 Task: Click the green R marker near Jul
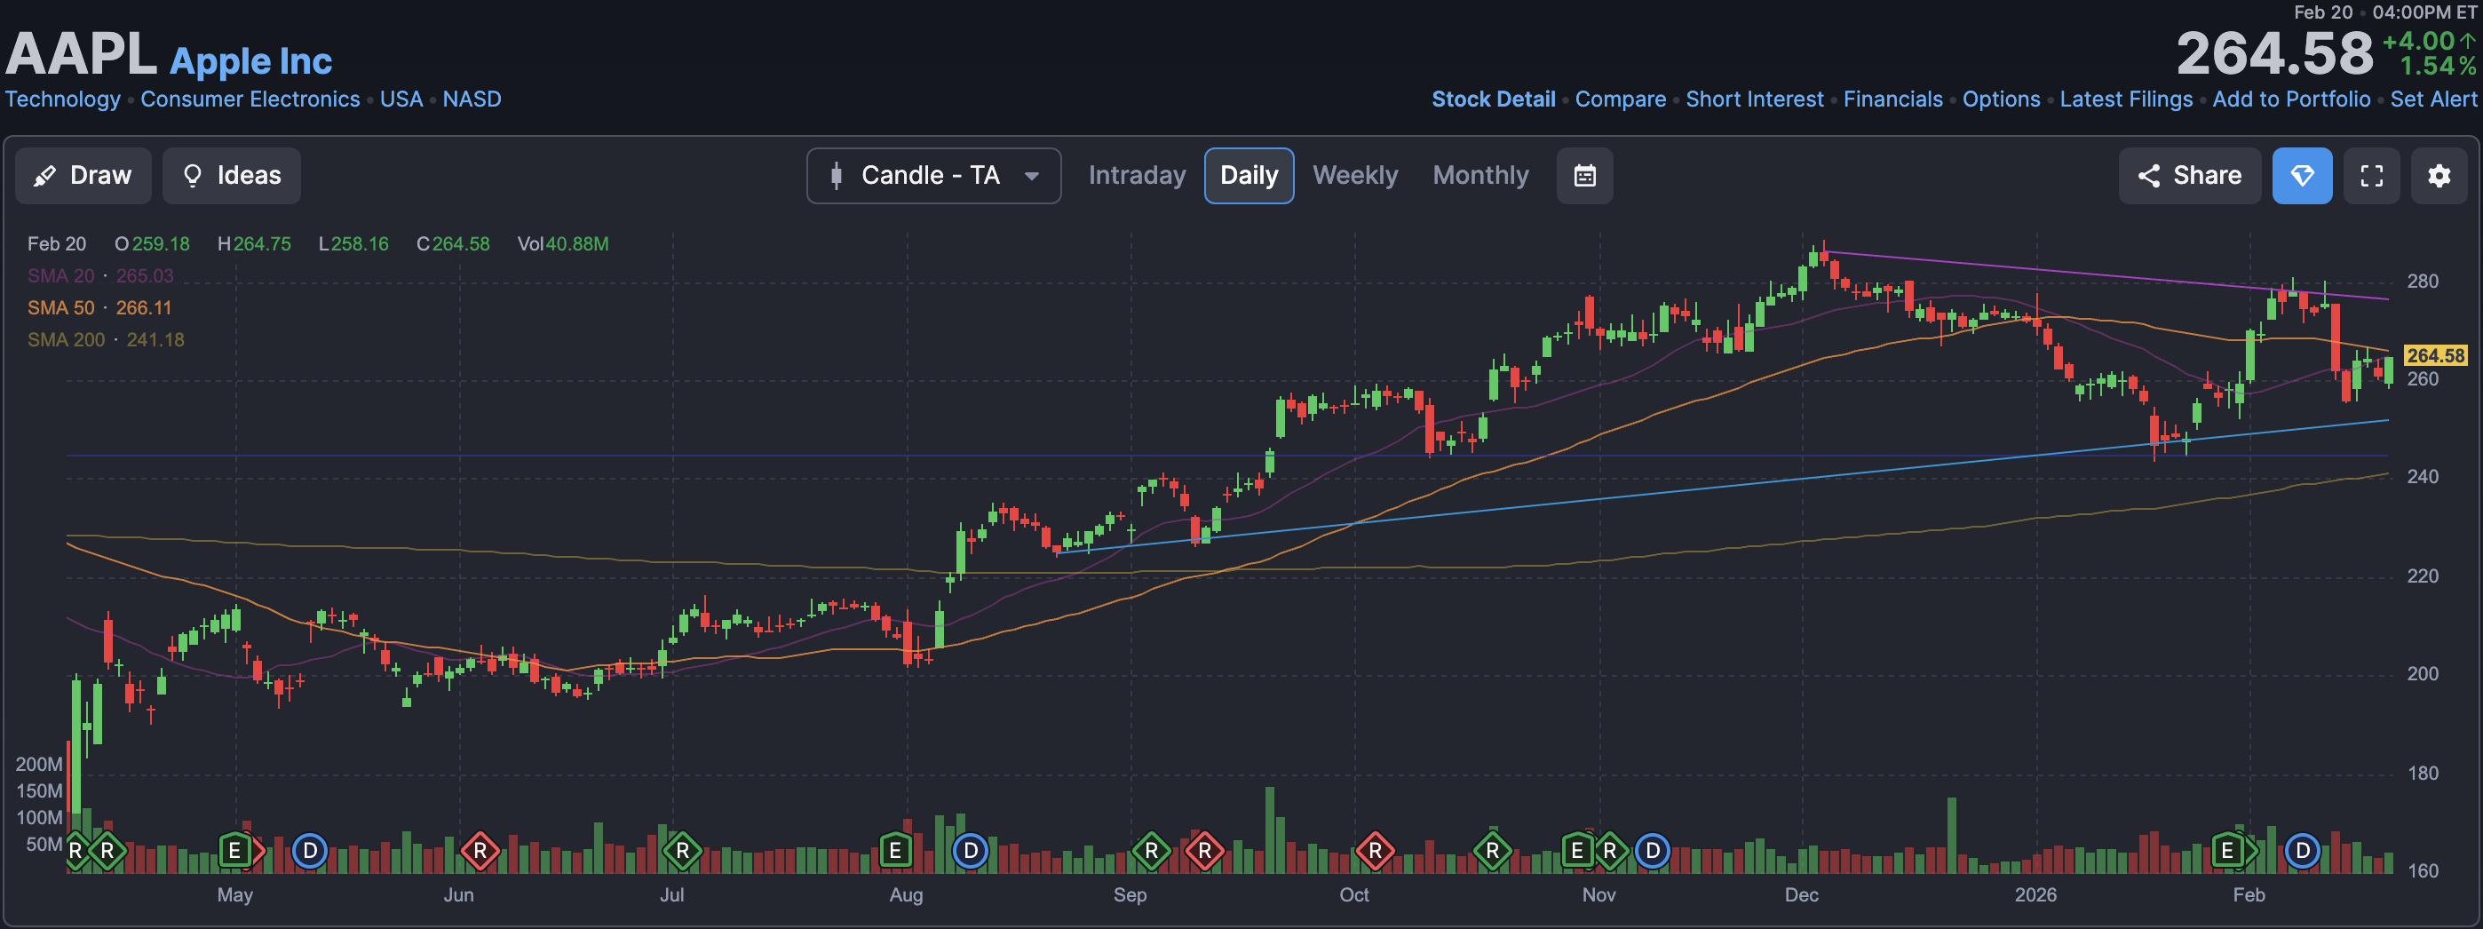[681, 851]
